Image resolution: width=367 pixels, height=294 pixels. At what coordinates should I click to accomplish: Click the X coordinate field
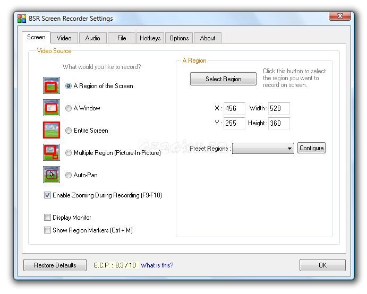pos(234,108)
